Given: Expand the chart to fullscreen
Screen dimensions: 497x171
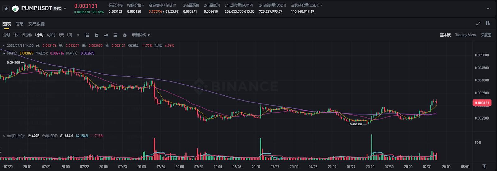Looking at the screenshot, I should [x=478, y=23].
